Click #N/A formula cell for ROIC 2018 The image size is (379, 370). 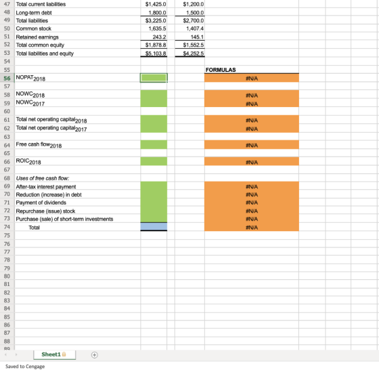251,161
